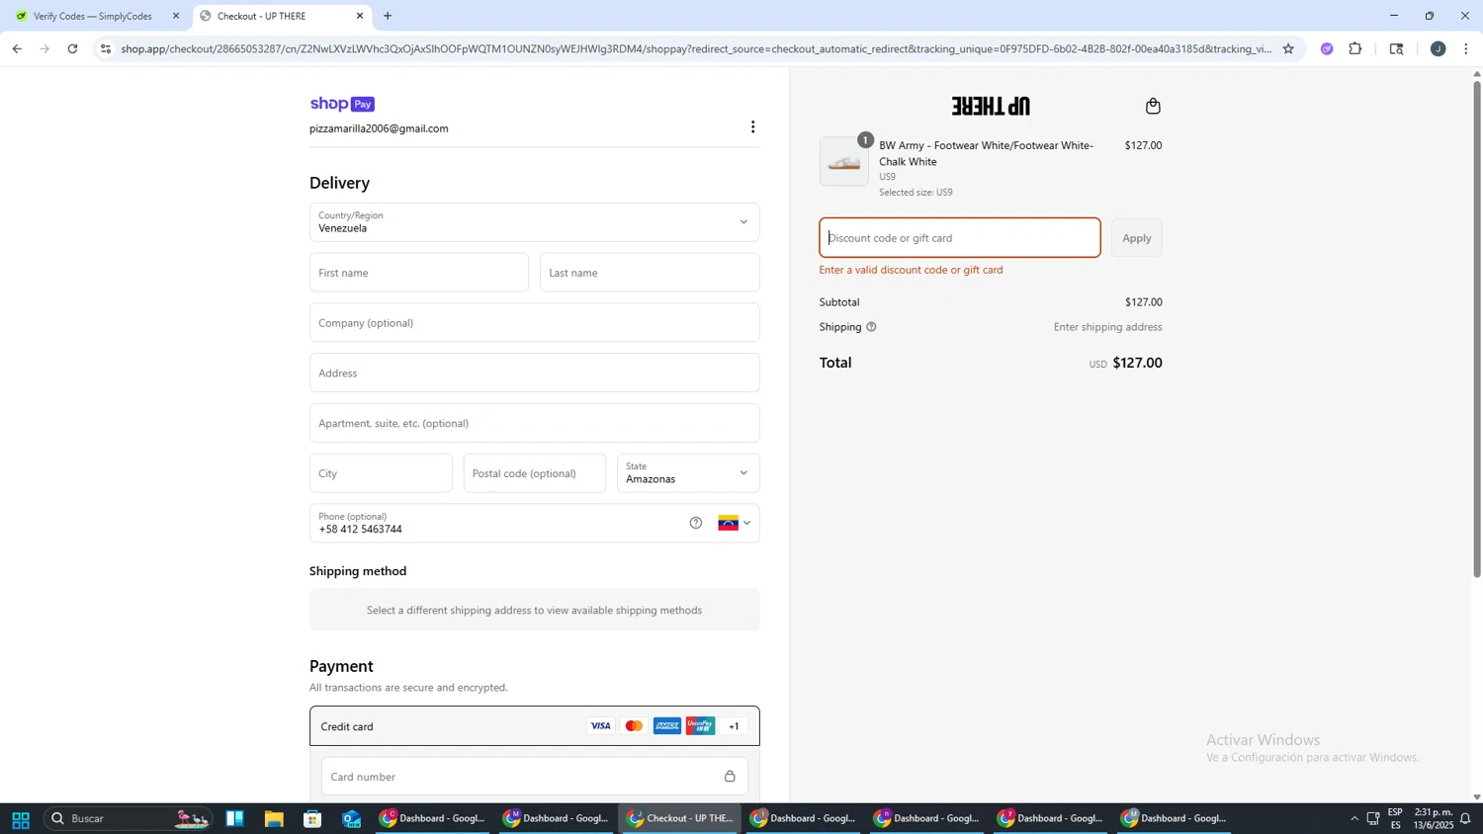Viewport: 1483px width, 834px height.
Task: Open Microsoft Store from the taskbar
Action: 312,819
